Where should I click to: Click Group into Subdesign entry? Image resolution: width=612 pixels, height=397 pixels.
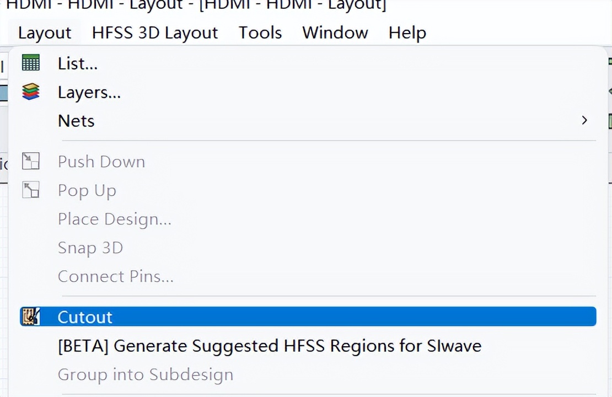146,374
